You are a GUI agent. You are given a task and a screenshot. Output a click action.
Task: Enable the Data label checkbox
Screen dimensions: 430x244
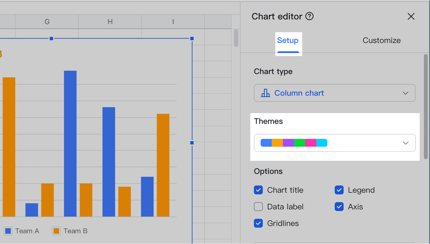click(258, 206)
